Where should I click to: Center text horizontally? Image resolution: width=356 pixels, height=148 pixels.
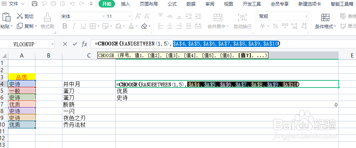(x=170, y=26)
